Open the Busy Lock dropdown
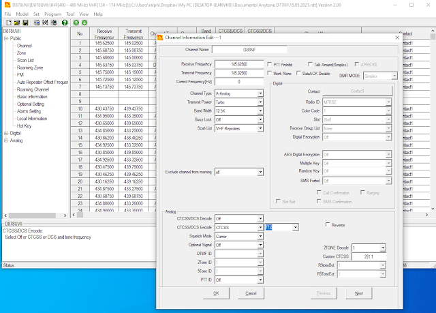The width and height of the screenshot is (436, 313). (x=260, y=119)
